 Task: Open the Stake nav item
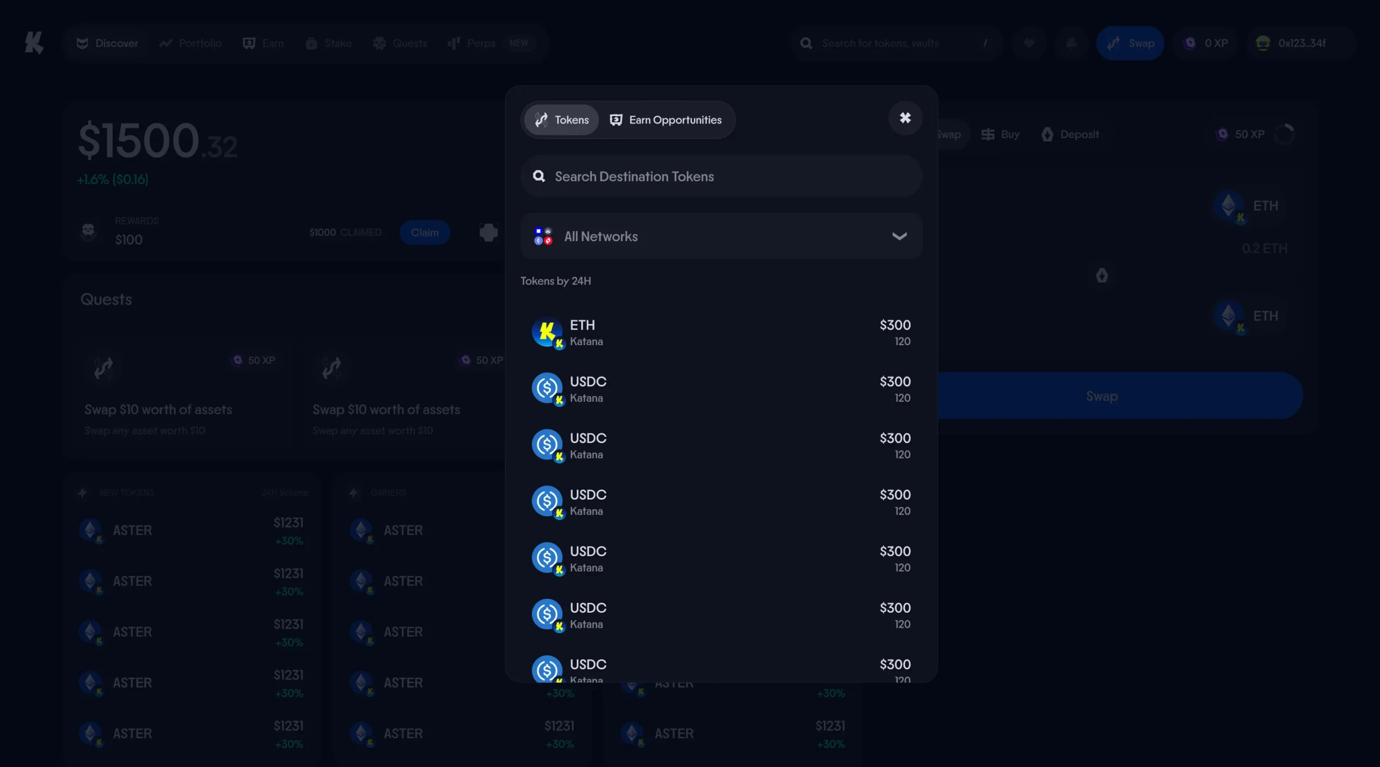(328, 43)
